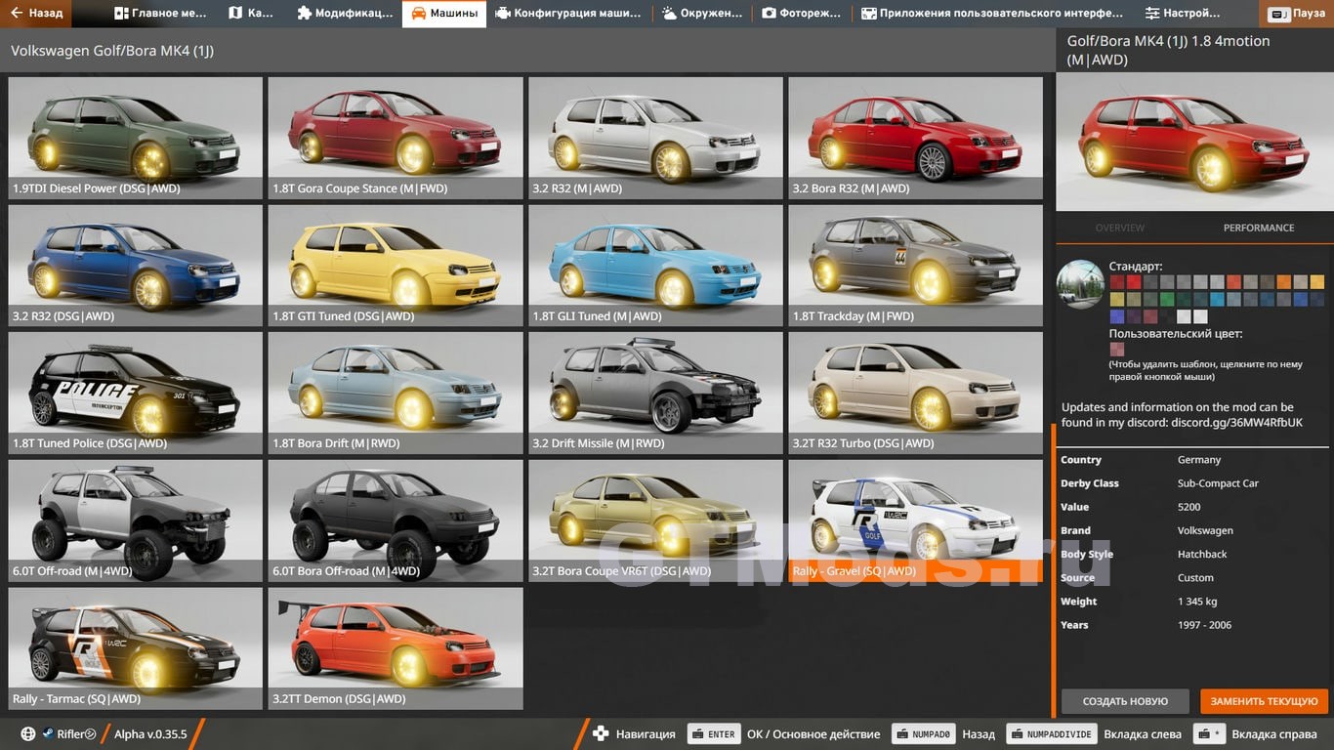Select the 1.8T Trackday configuration
This screenshot has width=1334, height=750.
[916, 266]
